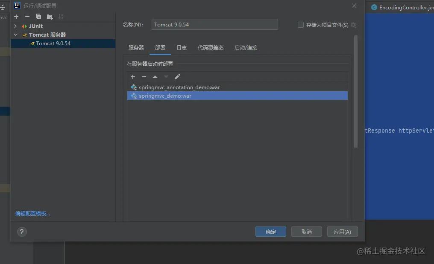Select the Tomcat 服务器 group
The height and width of the screenshot is (264, 434).
click(47, 35)
